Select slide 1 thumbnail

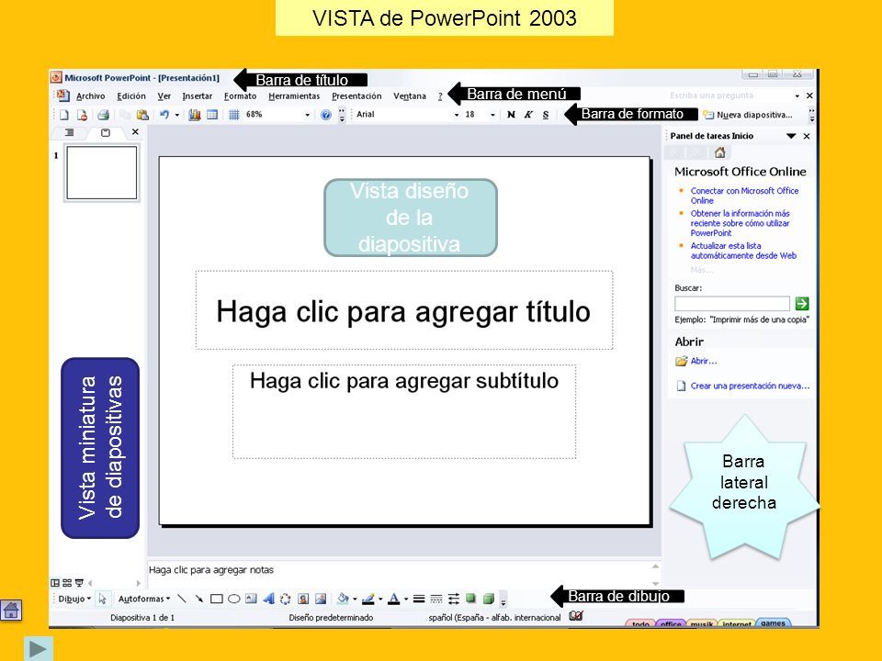click(102, 173)
